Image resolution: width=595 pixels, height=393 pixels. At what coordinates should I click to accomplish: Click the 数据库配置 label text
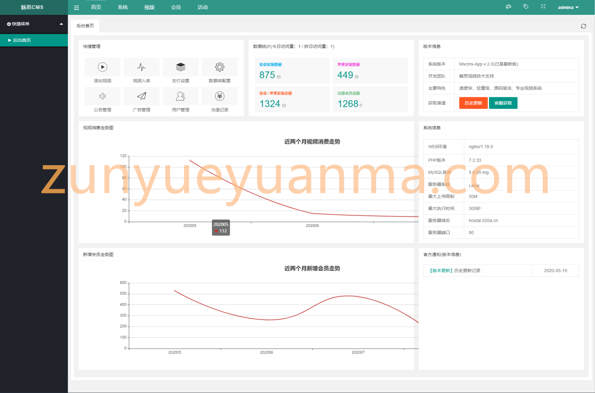tap(220, 81)
